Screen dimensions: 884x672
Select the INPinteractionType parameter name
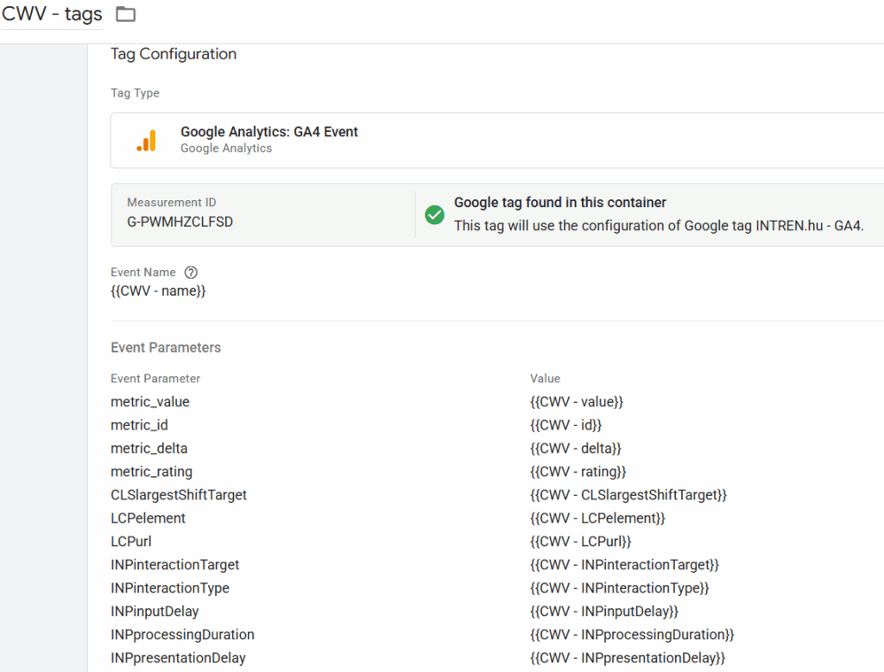click(x=170, y=588)
